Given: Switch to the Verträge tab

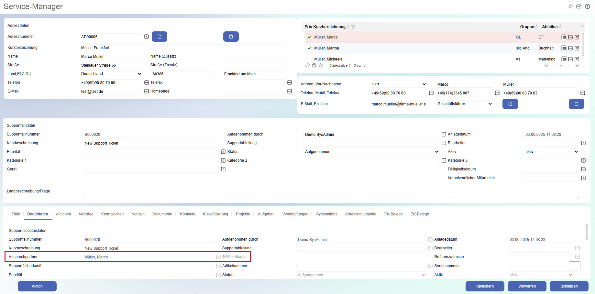Looking at the screenshot, I should [x=86, y=214].
